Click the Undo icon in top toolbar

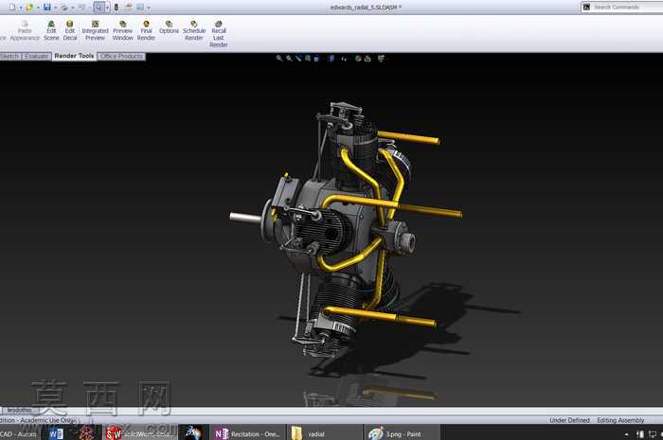(81, 8)
